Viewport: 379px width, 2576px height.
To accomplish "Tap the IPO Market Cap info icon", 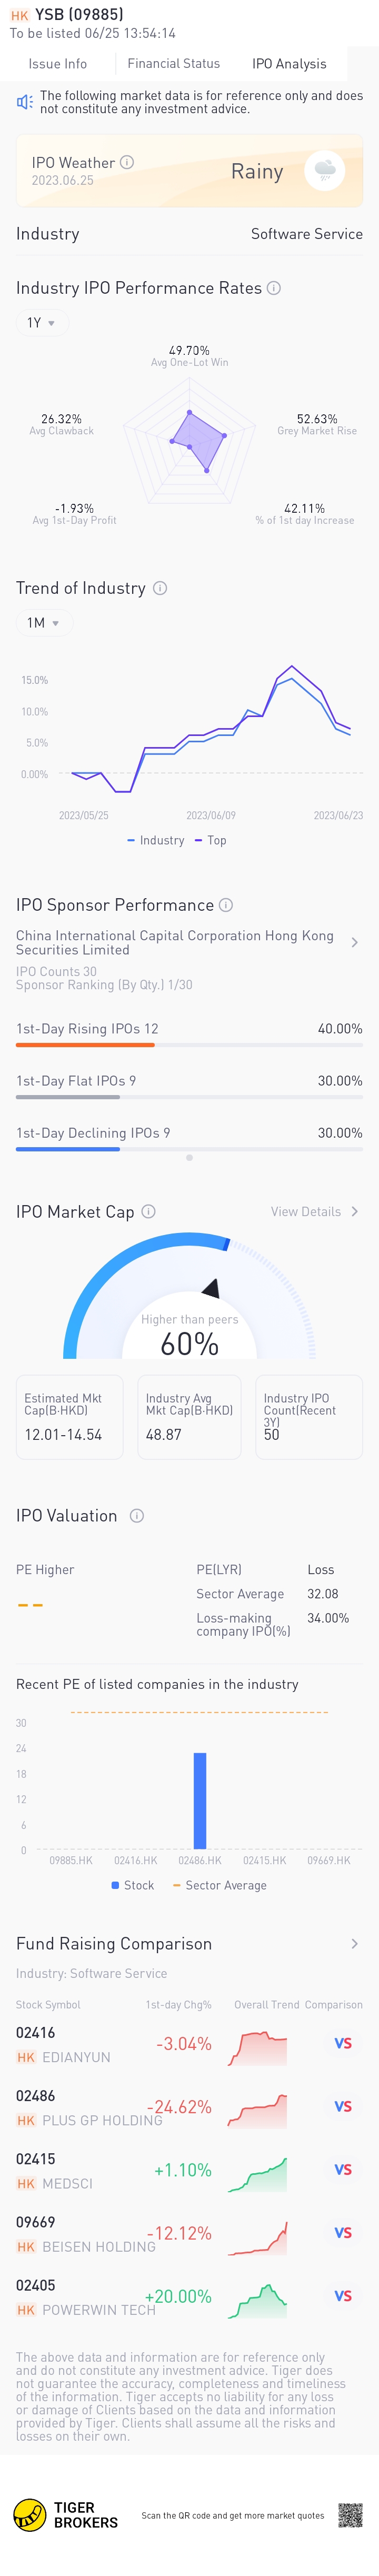I will coord(148,1211).
